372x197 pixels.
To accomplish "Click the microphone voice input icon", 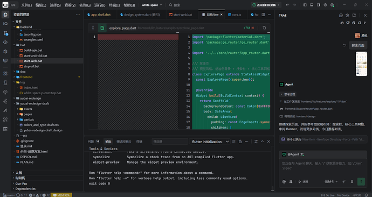I will click(352, 181).
